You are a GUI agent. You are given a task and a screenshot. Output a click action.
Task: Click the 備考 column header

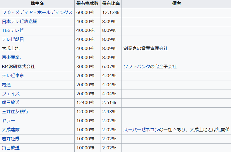(x=176, y=4)
